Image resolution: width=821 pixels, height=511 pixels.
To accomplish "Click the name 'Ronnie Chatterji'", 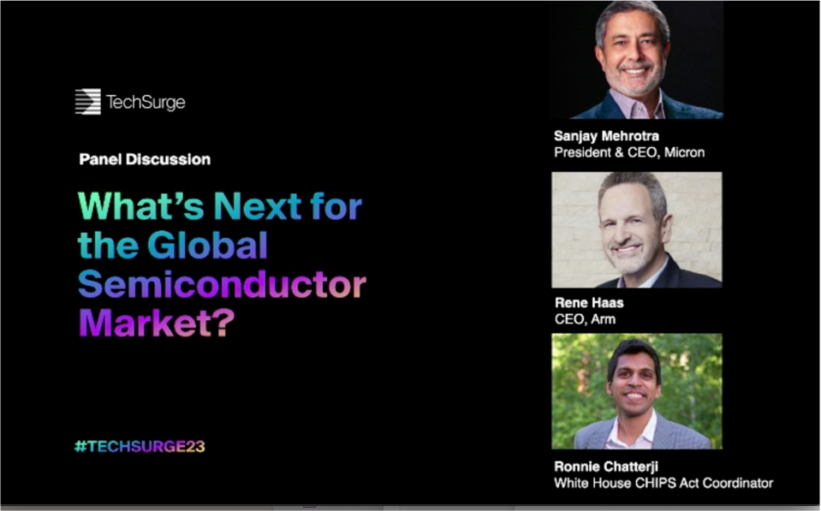I will click(606, 466).
